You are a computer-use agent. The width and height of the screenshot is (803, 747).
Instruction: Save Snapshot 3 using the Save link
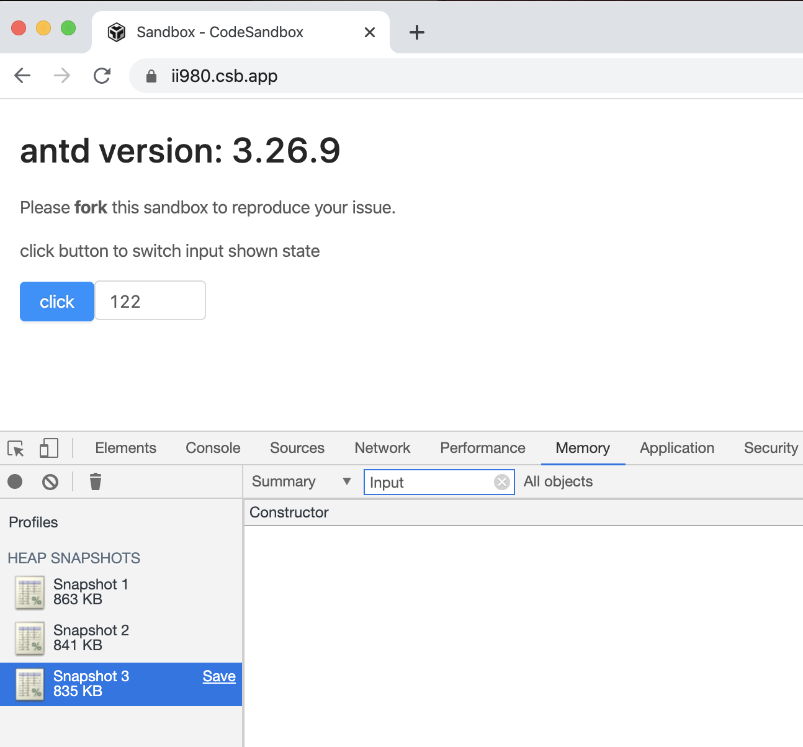pyautogui.click(x=219, y=676)
